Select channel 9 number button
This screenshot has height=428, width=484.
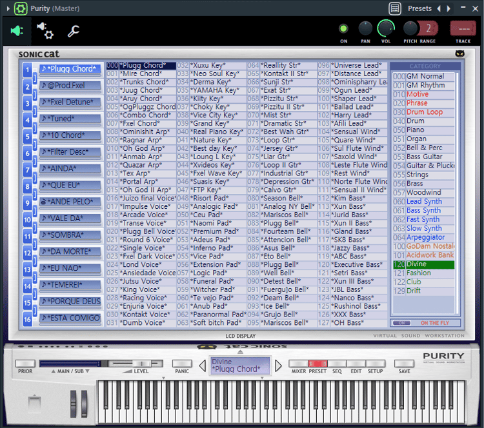(x=28, y=203)
